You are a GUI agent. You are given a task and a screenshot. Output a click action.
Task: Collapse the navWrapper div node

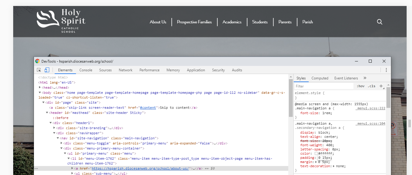click(x=54, y=133)
